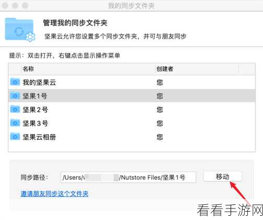263x220 pixels.
Task: Click the 管理我的同步文件夹 heading
Action: [75, 23]
